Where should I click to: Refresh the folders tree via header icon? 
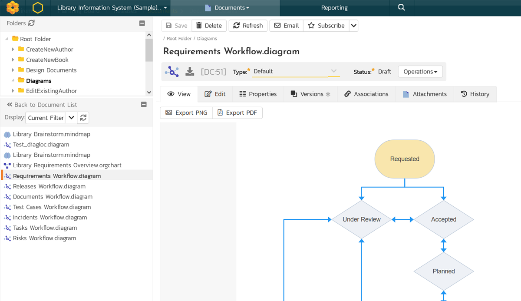(31, 23)
